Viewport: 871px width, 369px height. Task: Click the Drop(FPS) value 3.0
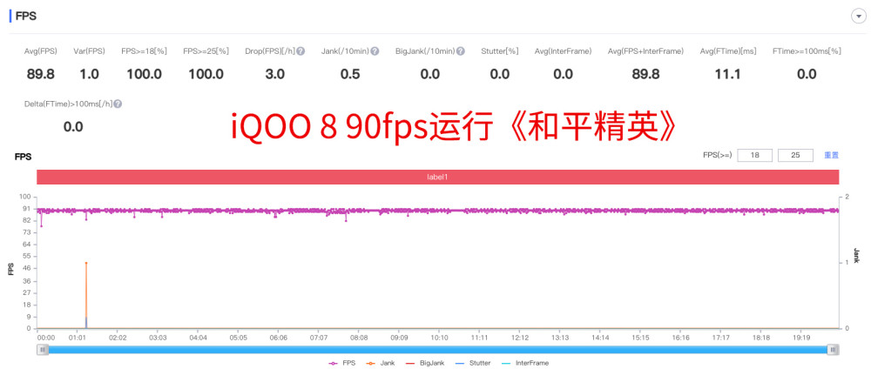point(274,74)
